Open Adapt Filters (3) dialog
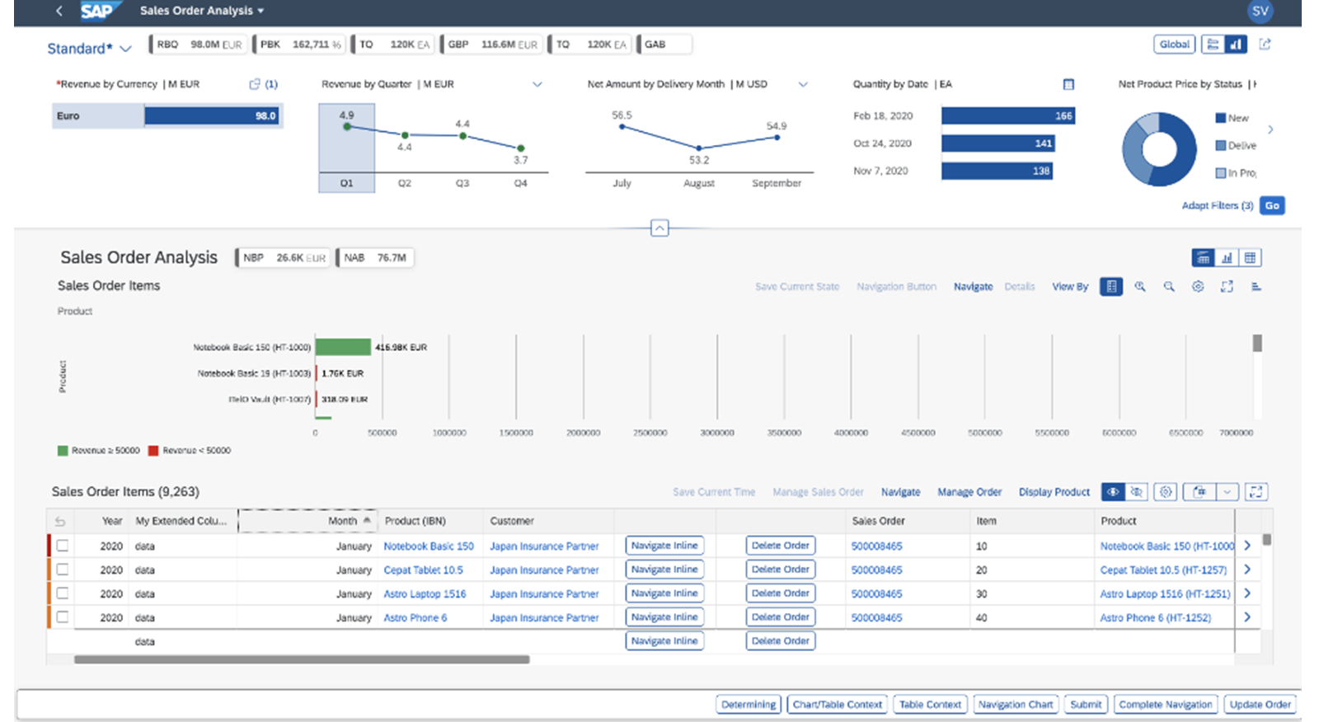Screen dimensions: 1319x722 [x=1218, y=206]
